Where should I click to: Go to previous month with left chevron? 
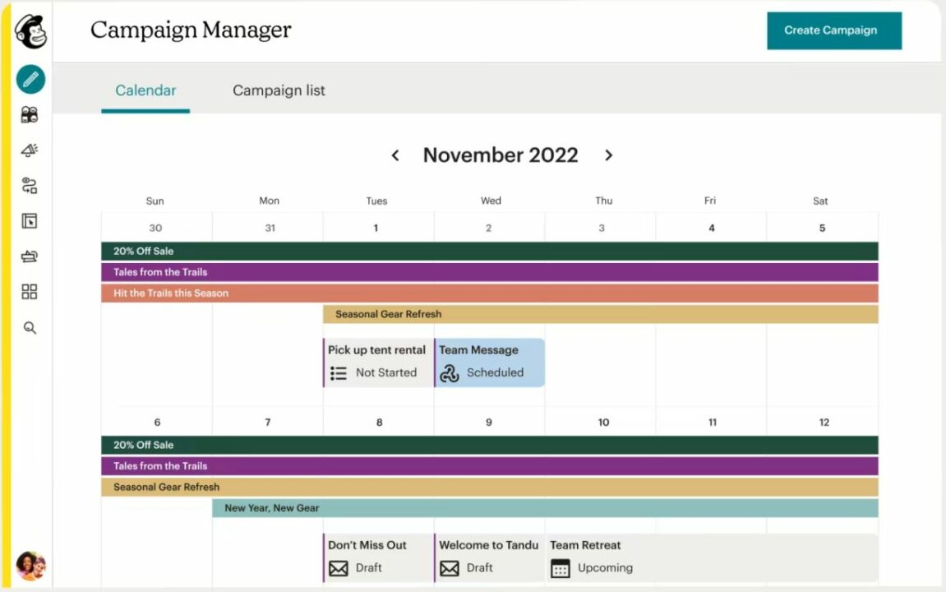coord(395,155)
